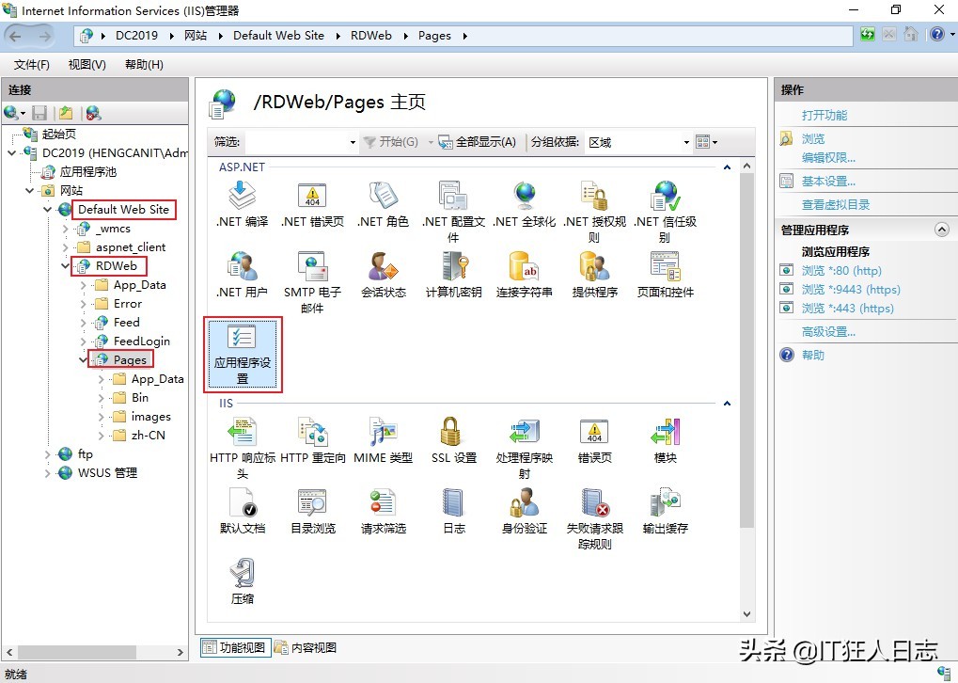The height and width of the screenshot is (683, 958).
Task: Open the HTTP 响应标头 feature icon
Action: (242, 448)
